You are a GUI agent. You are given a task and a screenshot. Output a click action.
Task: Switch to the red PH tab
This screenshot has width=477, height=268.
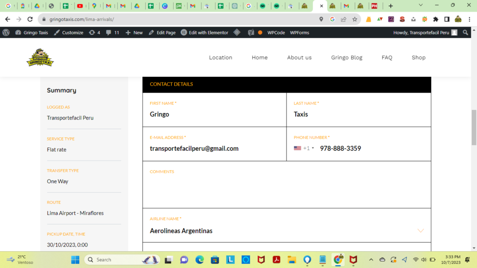click(x=375, y=6)
